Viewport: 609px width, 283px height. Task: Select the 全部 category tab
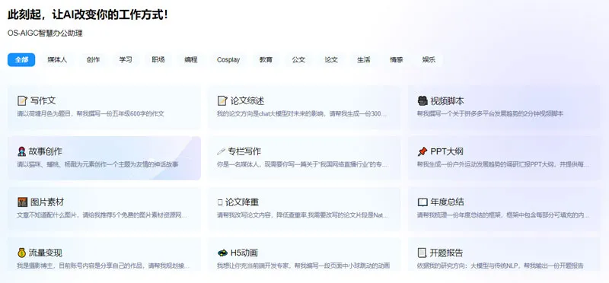pos(21,60)
